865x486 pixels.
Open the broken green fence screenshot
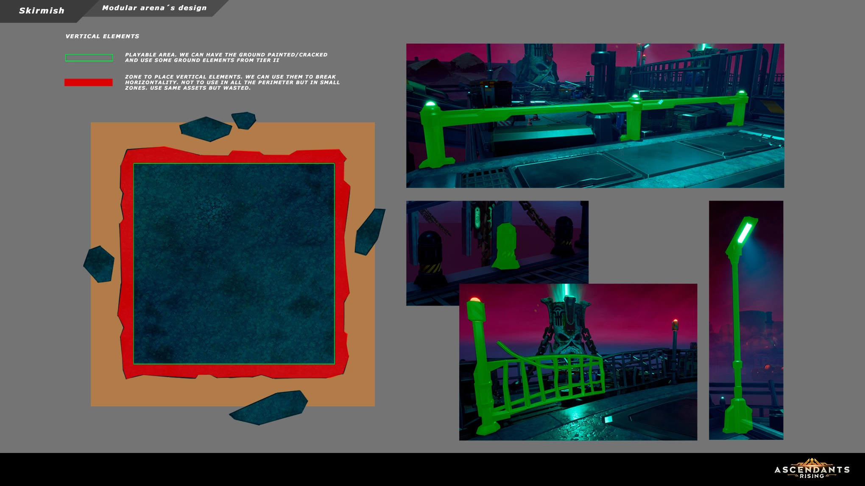[x=578, y=362]
